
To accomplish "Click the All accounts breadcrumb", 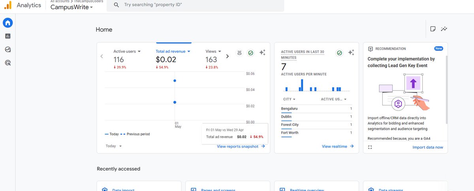I will (x=61, y=2).
